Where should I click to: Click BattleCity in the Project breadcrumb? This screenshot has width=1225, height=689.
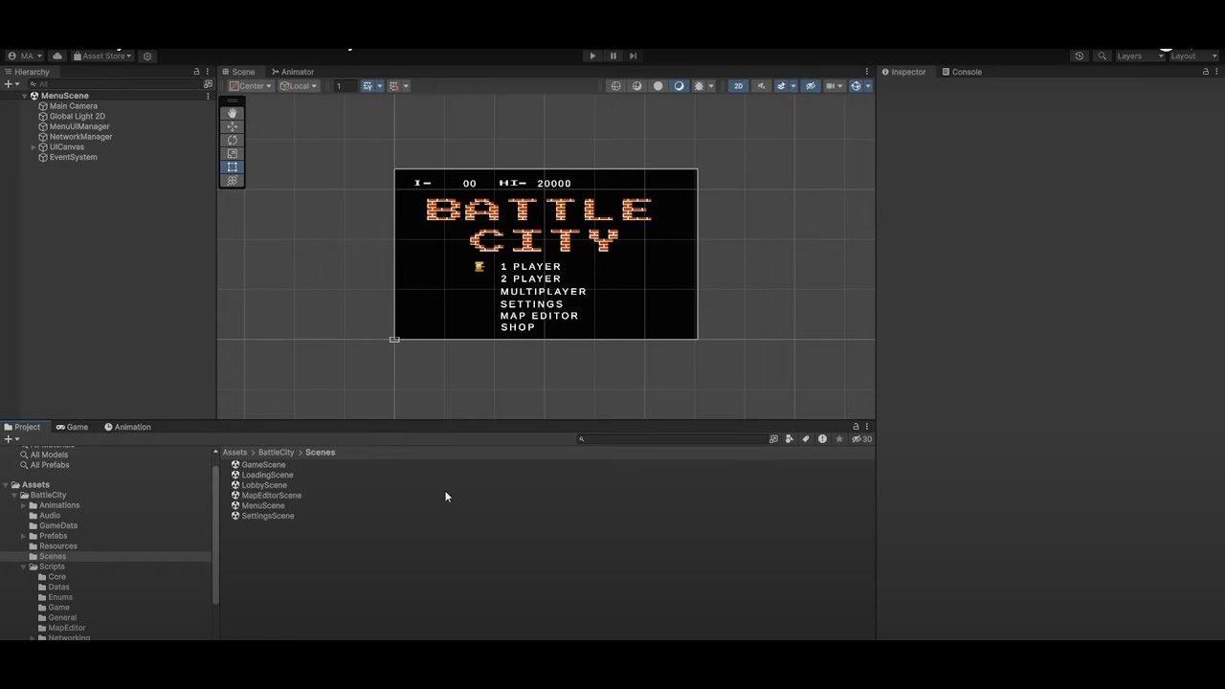(276, 452)
